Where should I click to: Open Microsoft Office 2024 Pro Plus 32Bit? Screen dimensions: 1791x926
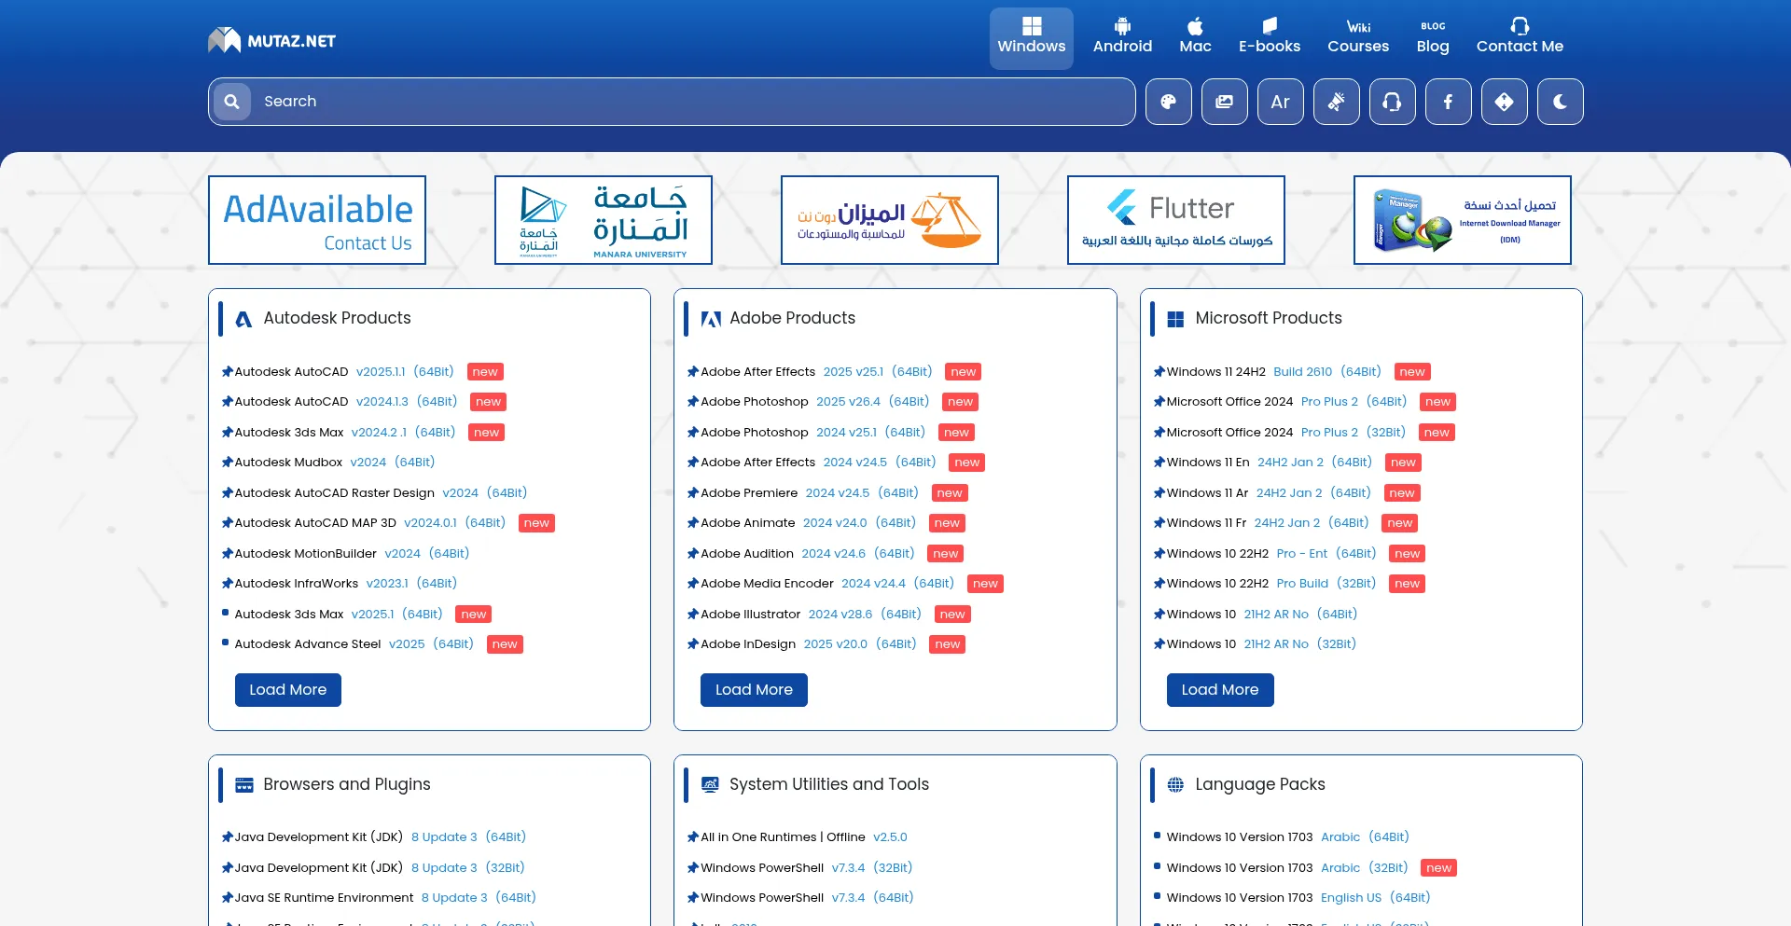pos(1286,433)
